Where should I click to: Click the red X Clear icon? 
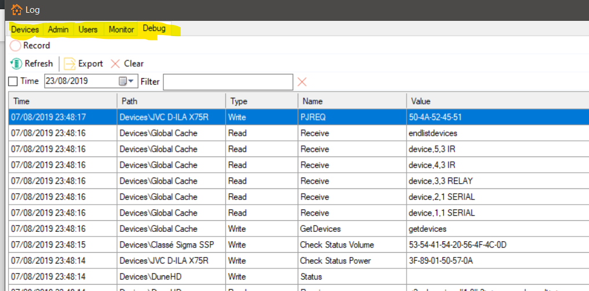click(115, 64)
